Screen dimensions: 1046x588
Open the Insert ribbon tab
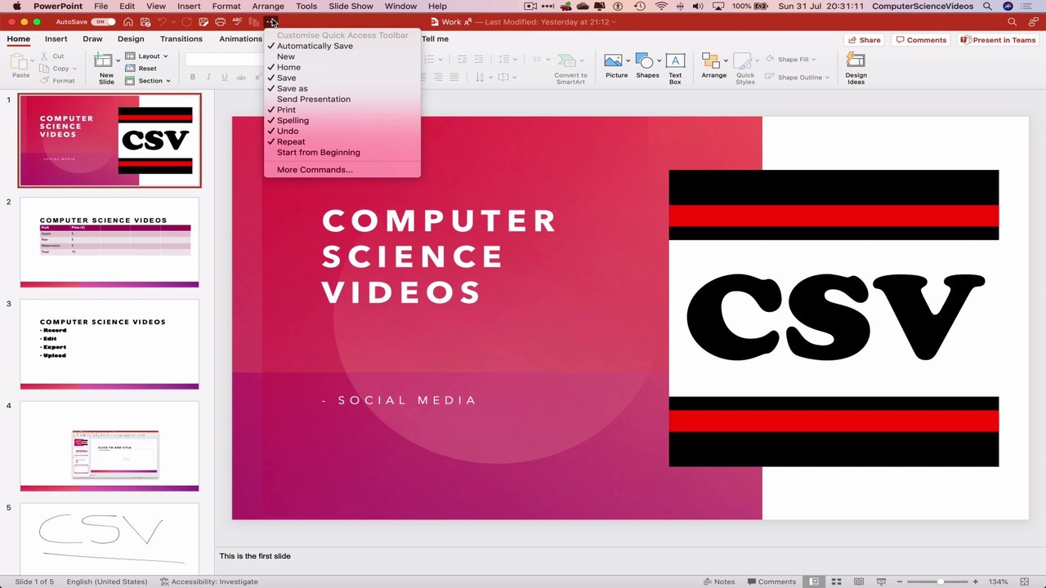[56, 39]
